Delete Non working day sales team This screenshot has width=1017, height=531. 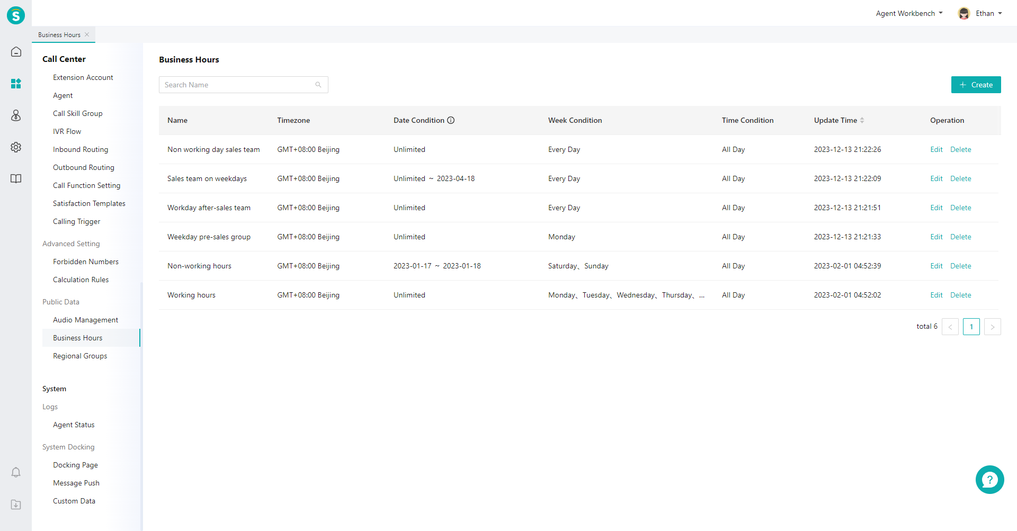click(961, 149)
